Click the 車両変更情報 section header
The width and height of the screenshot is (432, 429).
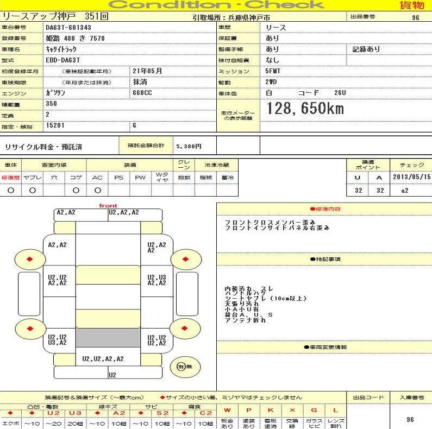click(x=324, y=347)
